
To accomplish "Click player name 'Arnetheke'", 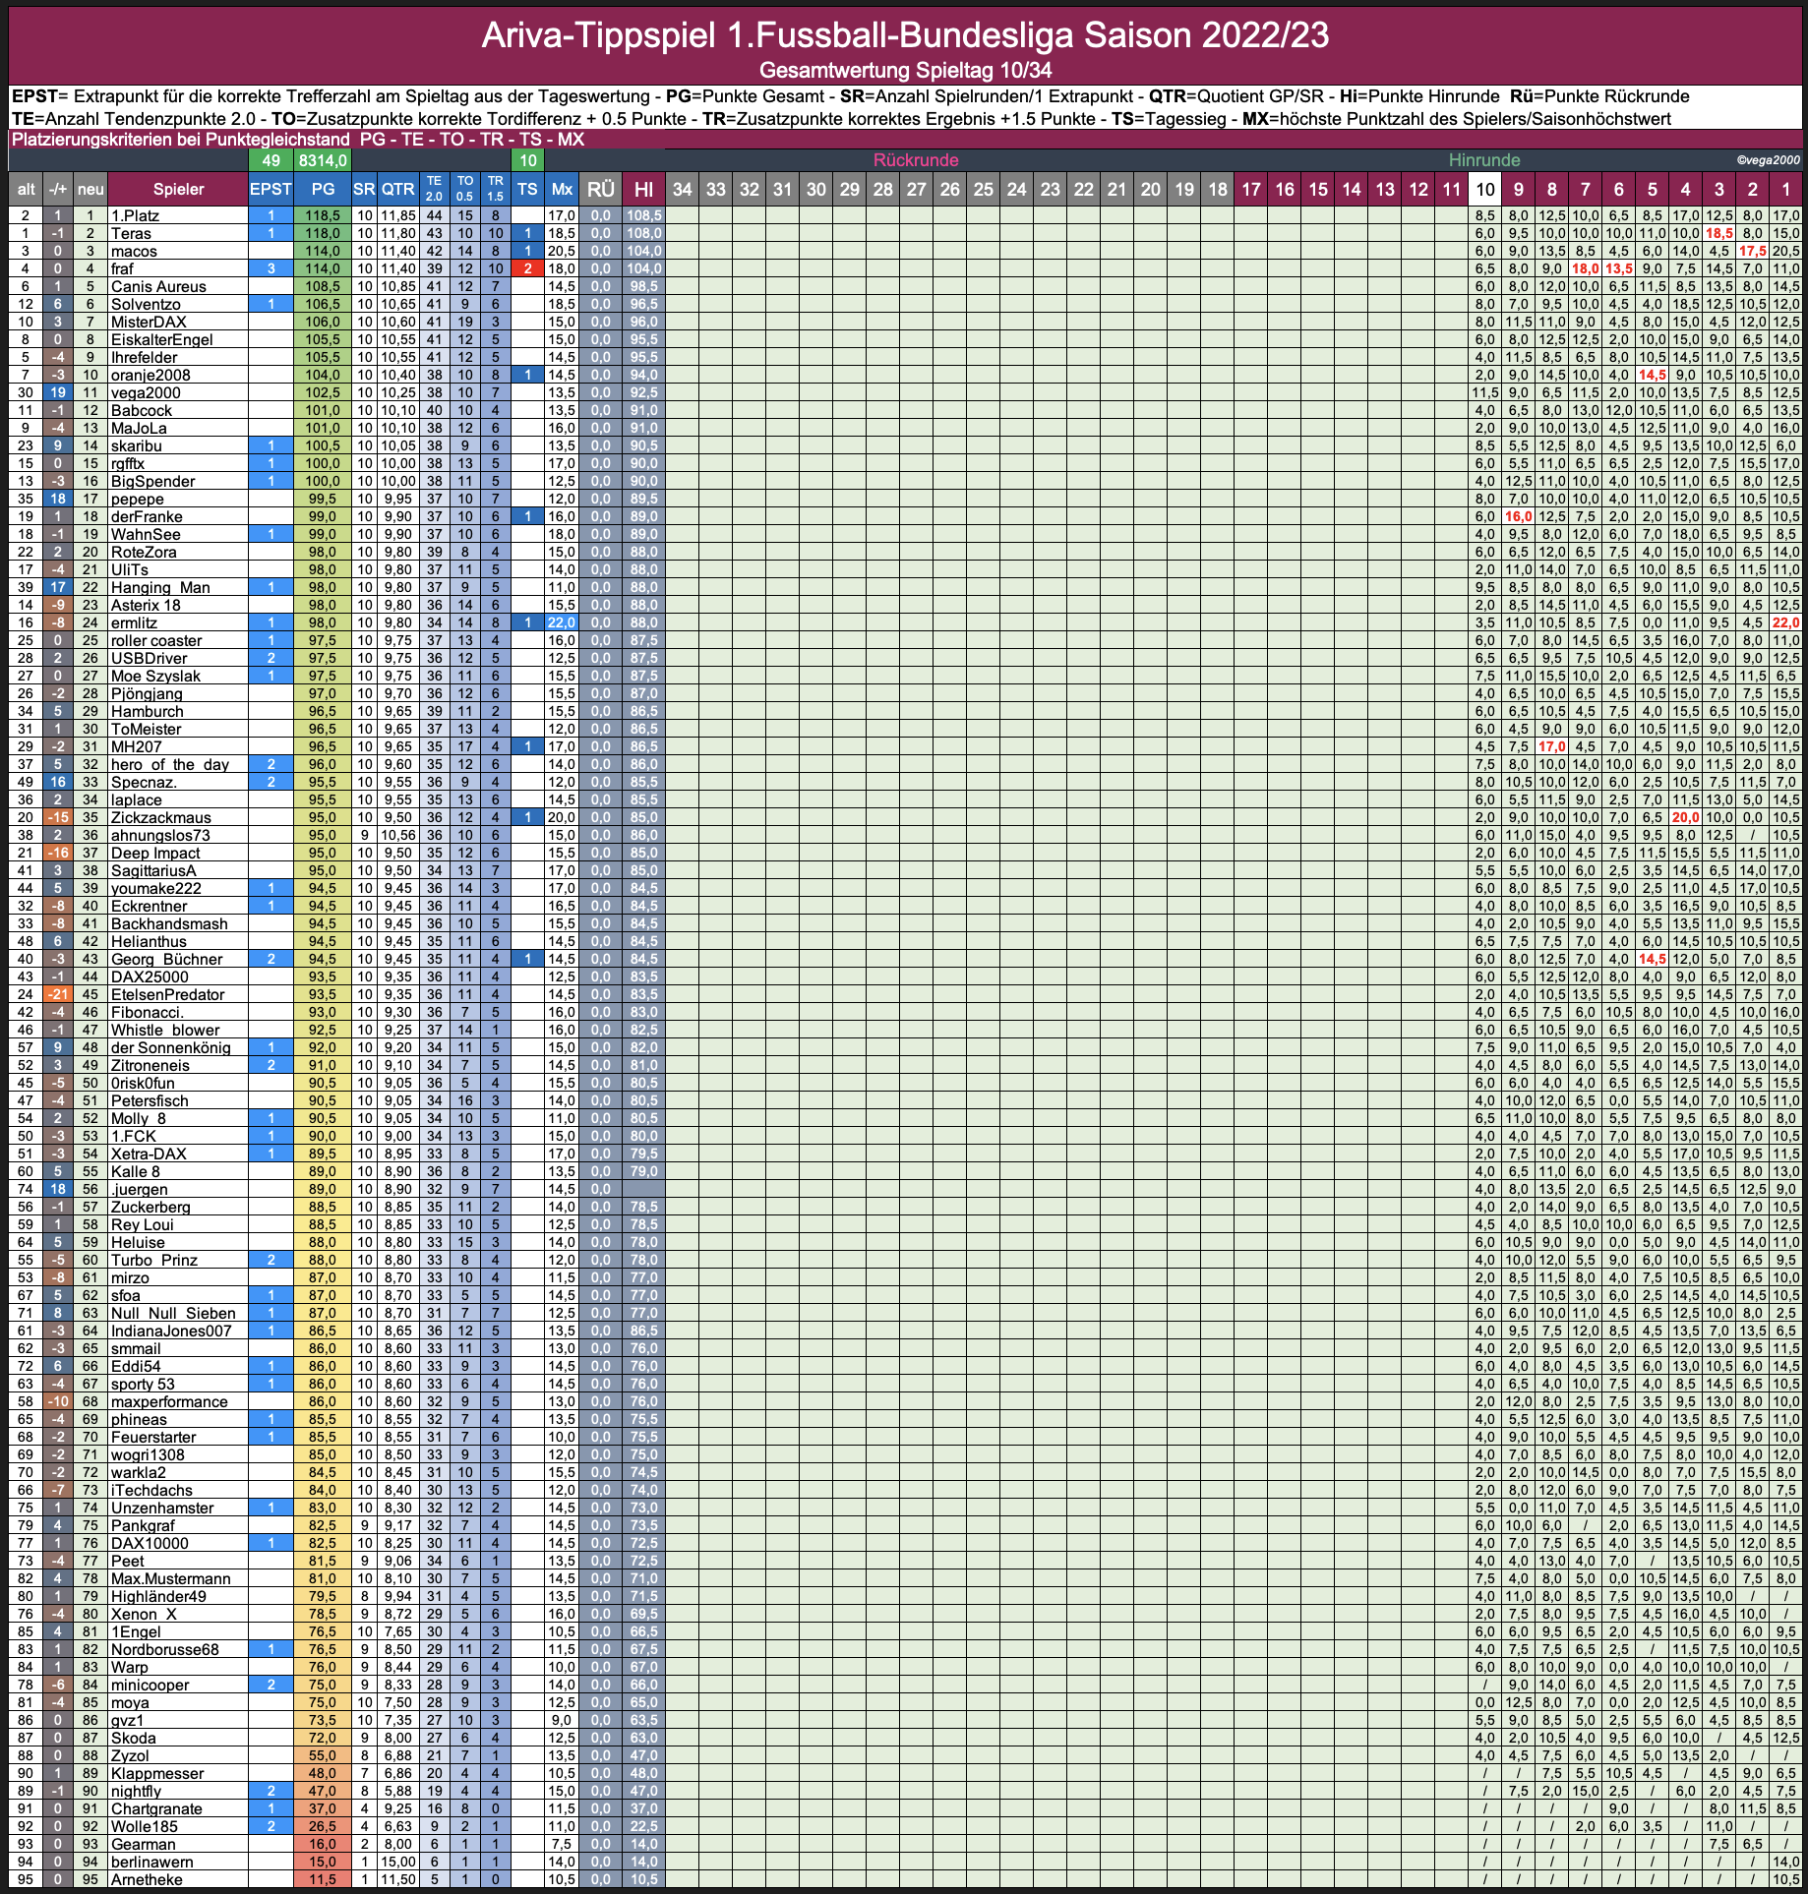I will coord(147,1879).
